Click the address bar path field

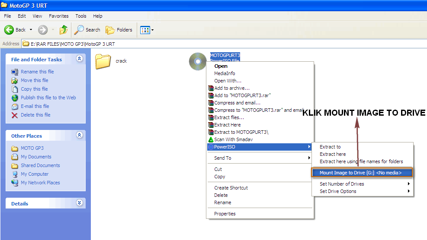coord(223,44)
